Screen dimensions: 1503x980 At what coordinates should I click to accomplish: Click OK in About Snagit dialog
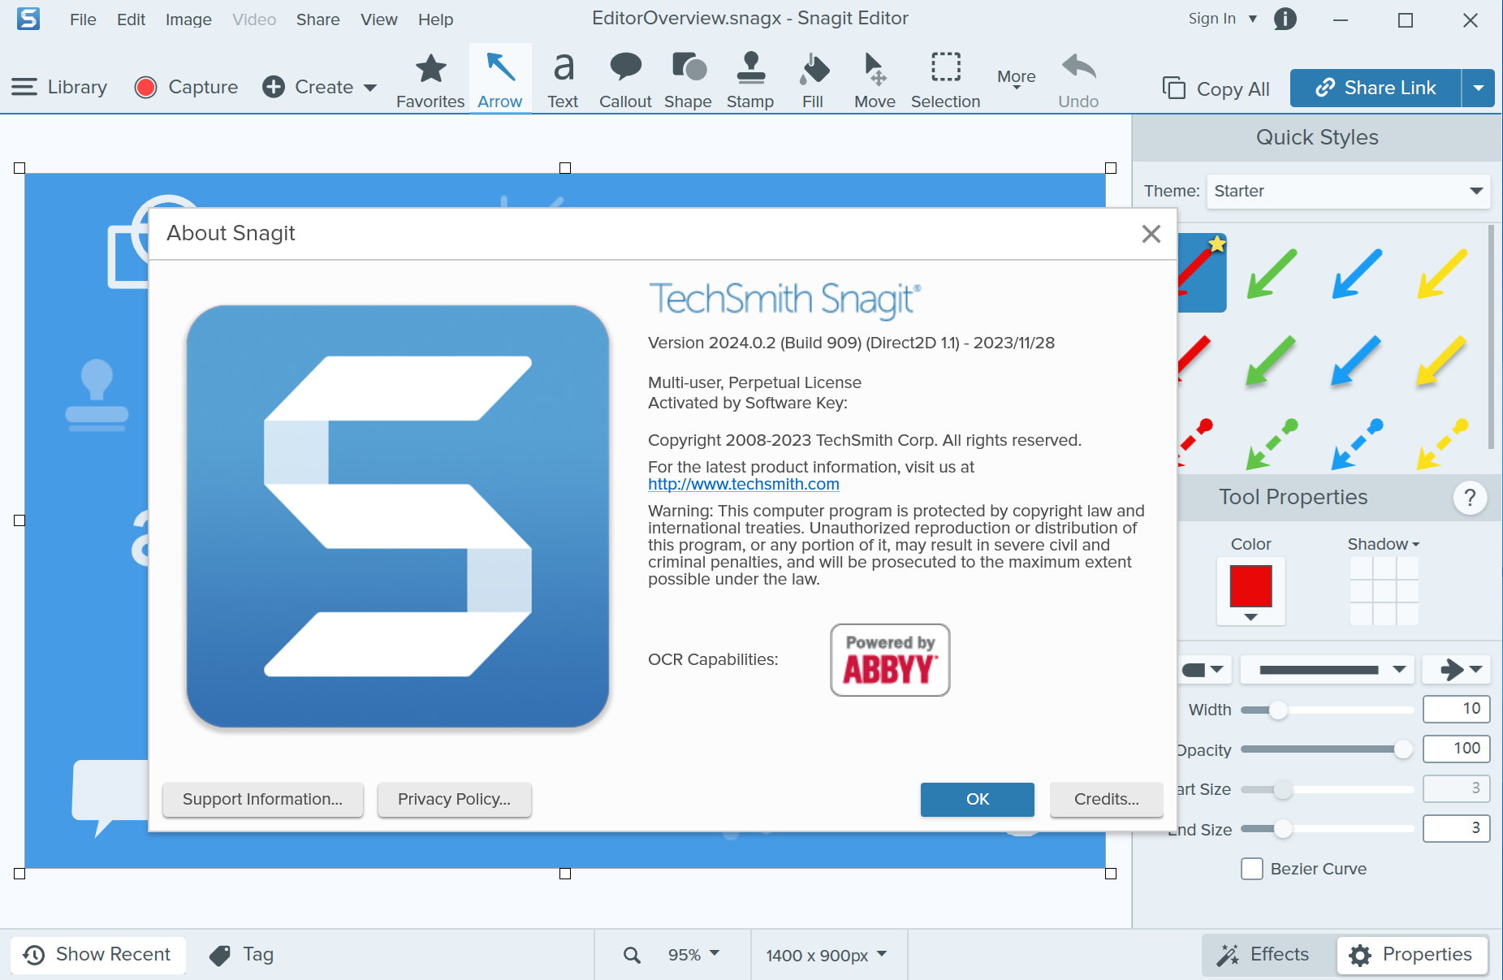point(977,799)
